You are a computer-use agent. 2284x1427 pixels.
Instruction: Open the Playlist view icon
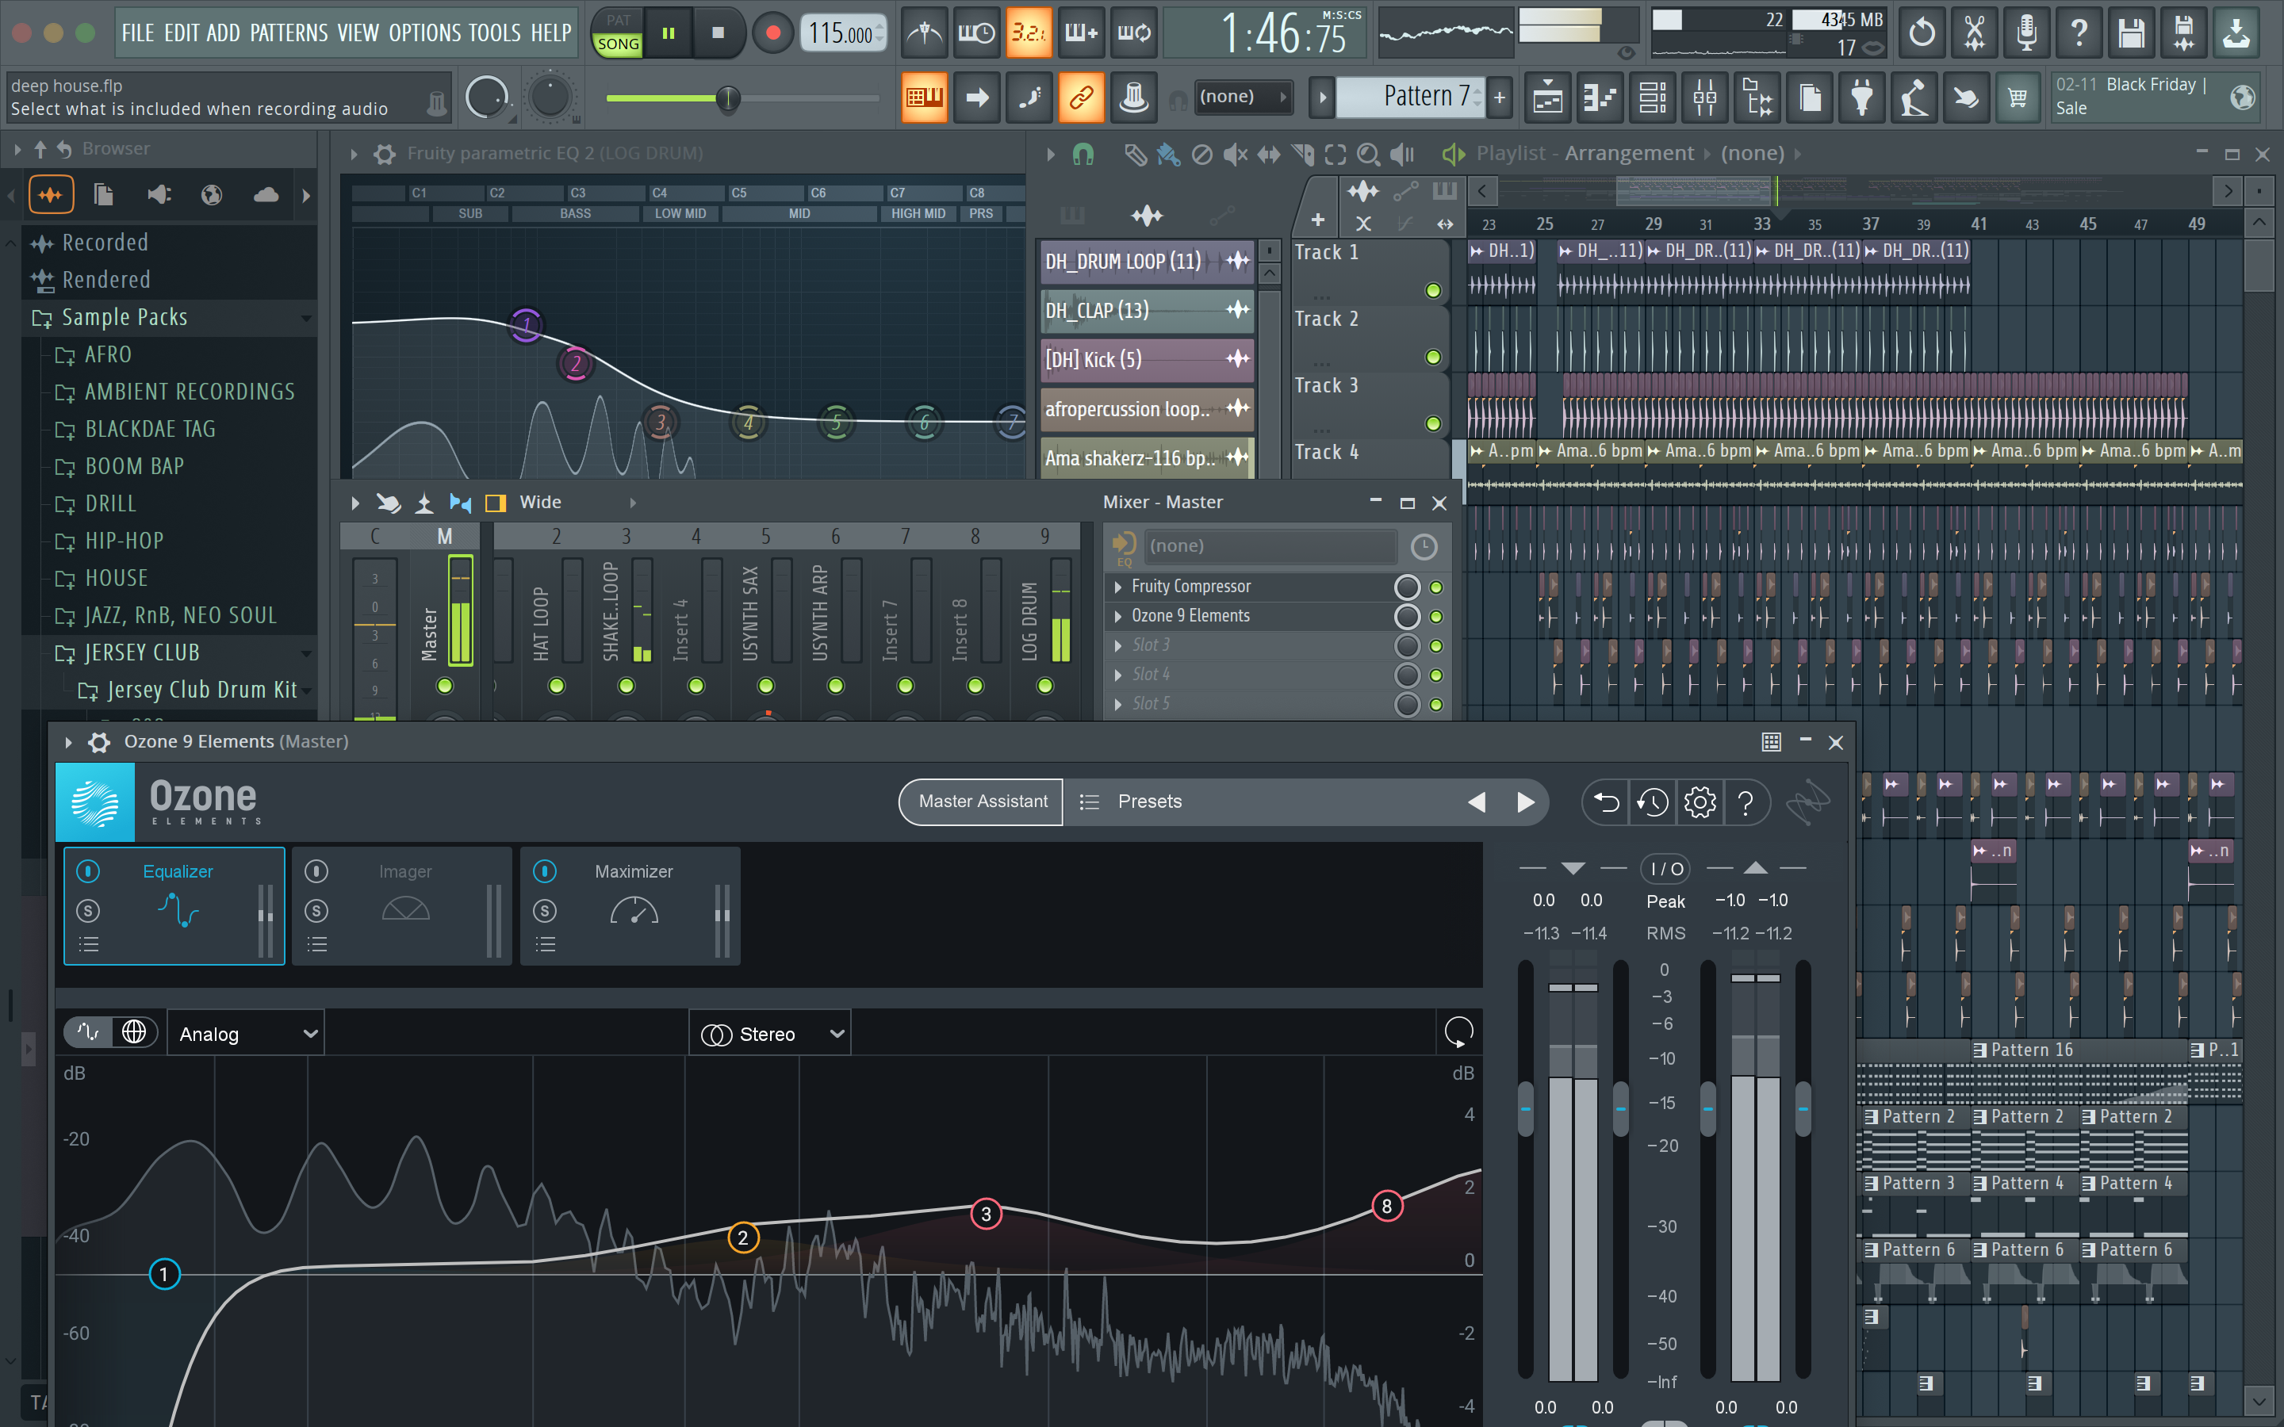pyautogui.click(x=1548, y=98)
